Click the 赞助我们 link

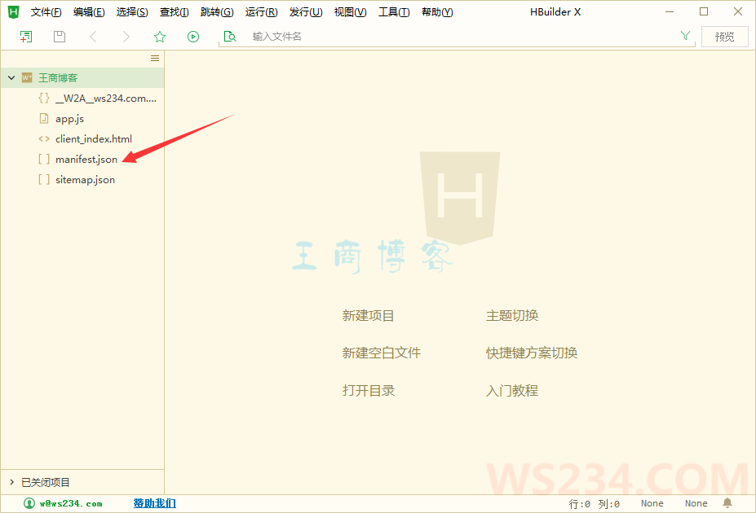(x=155, y=503)
